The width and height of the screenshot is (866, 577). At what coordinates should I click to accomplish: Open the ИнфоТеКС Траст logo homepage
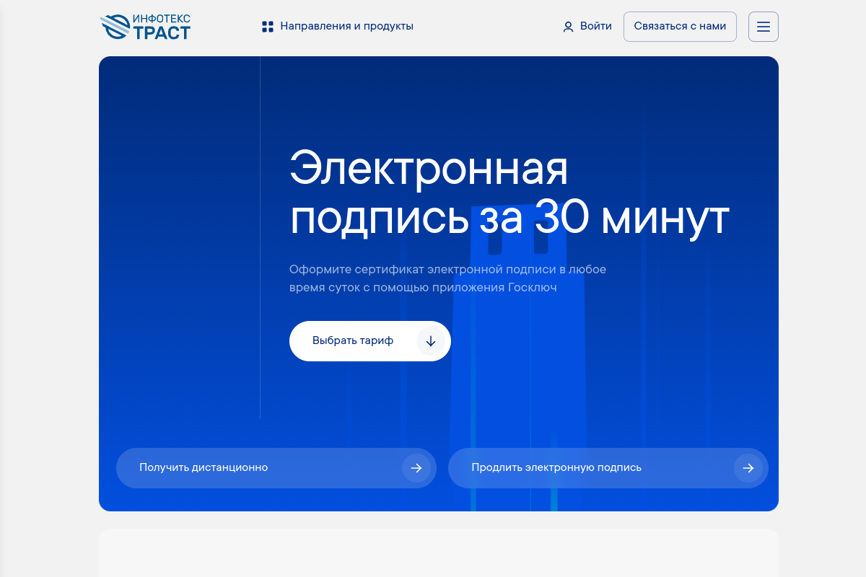tap(145, 27)
